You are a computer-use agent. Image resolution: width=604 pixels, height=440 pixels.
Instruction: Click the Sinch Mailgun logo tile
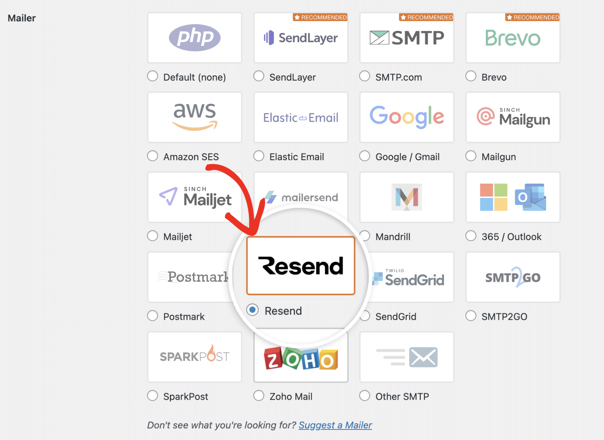pyautogui.click(x=513, y=117)
